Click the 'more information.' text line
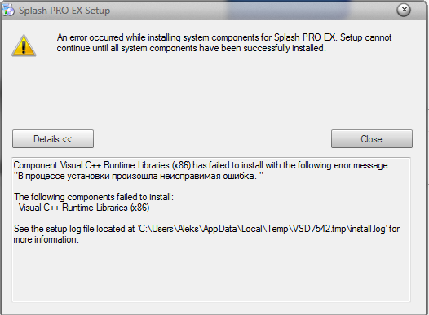 tap(46, 239)
